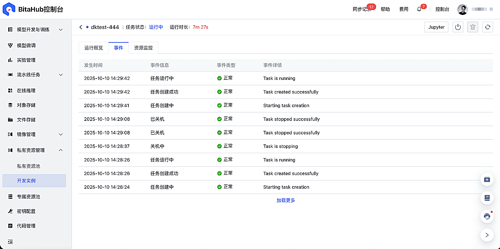This screenshot has width=500, height=249.
Task: Click the 发生时间 column header
Action: click(x=93, y=65)
